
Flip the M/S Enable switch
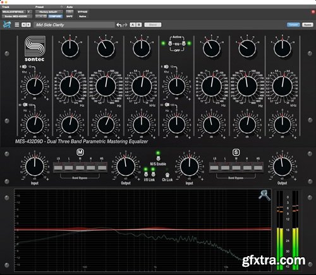pos(158,158)
